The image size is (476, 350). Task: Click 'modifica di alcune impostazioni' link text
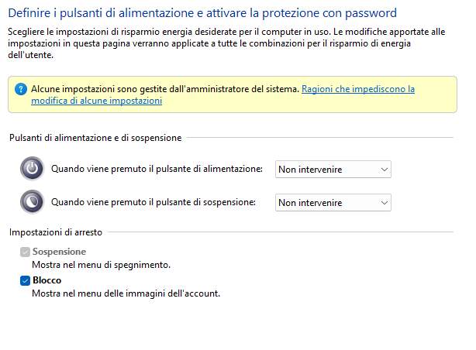point(97,101)
